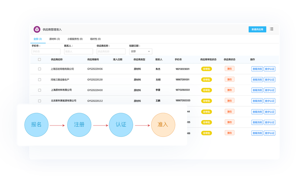This screenshot has height=180, width=297.
Task: Open the 临时性 (0) tab
Action: click(x=95, y=39)
